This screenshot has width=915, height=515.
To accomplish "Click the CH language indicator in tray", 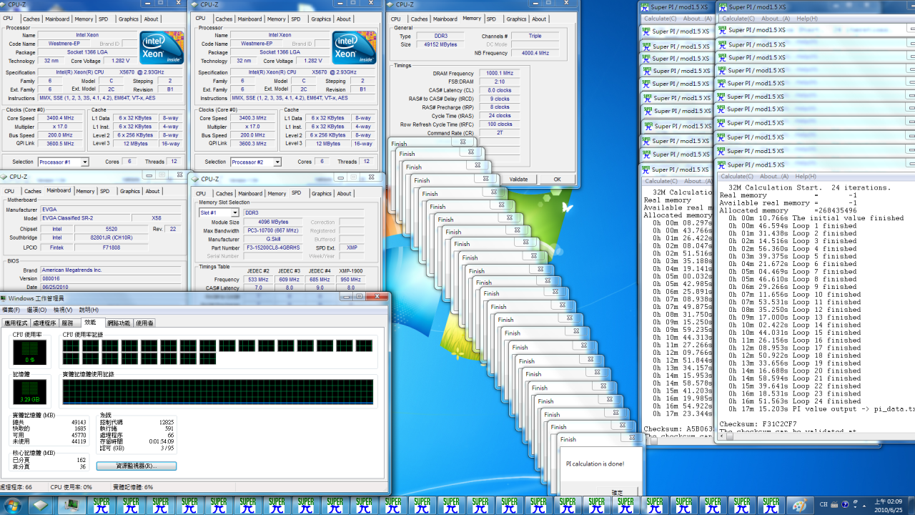I will click(823, 505).
